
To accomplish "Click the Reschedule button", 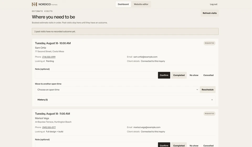I will 207,89.
